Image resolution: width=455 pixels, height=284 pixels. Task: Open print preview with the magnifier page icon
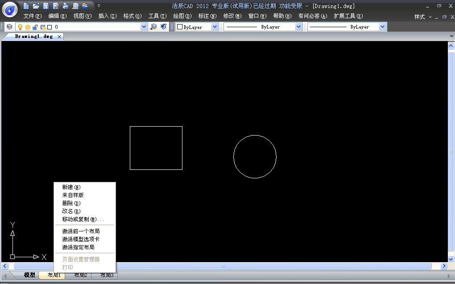75,6
